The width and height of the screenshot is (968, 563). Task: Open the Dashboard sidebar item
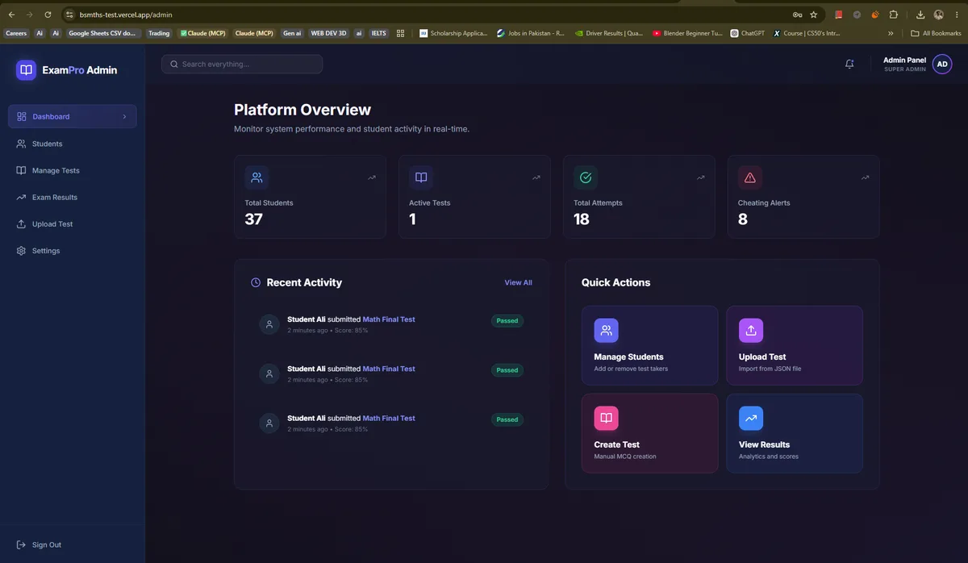(73, 116)
